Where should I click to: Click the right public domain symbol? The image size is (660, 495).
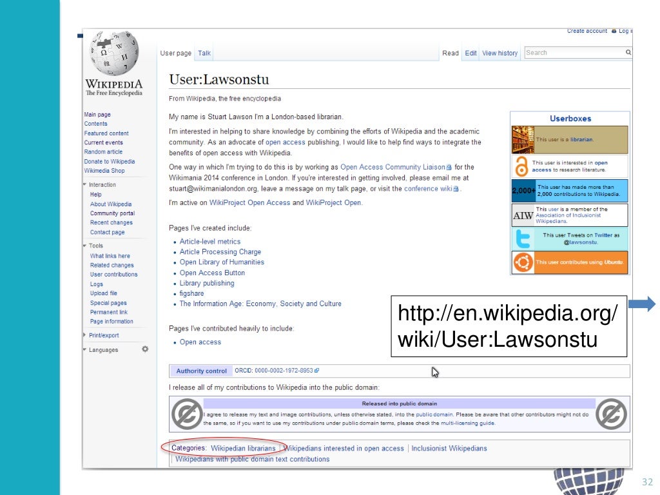click(x=612, y=414)
